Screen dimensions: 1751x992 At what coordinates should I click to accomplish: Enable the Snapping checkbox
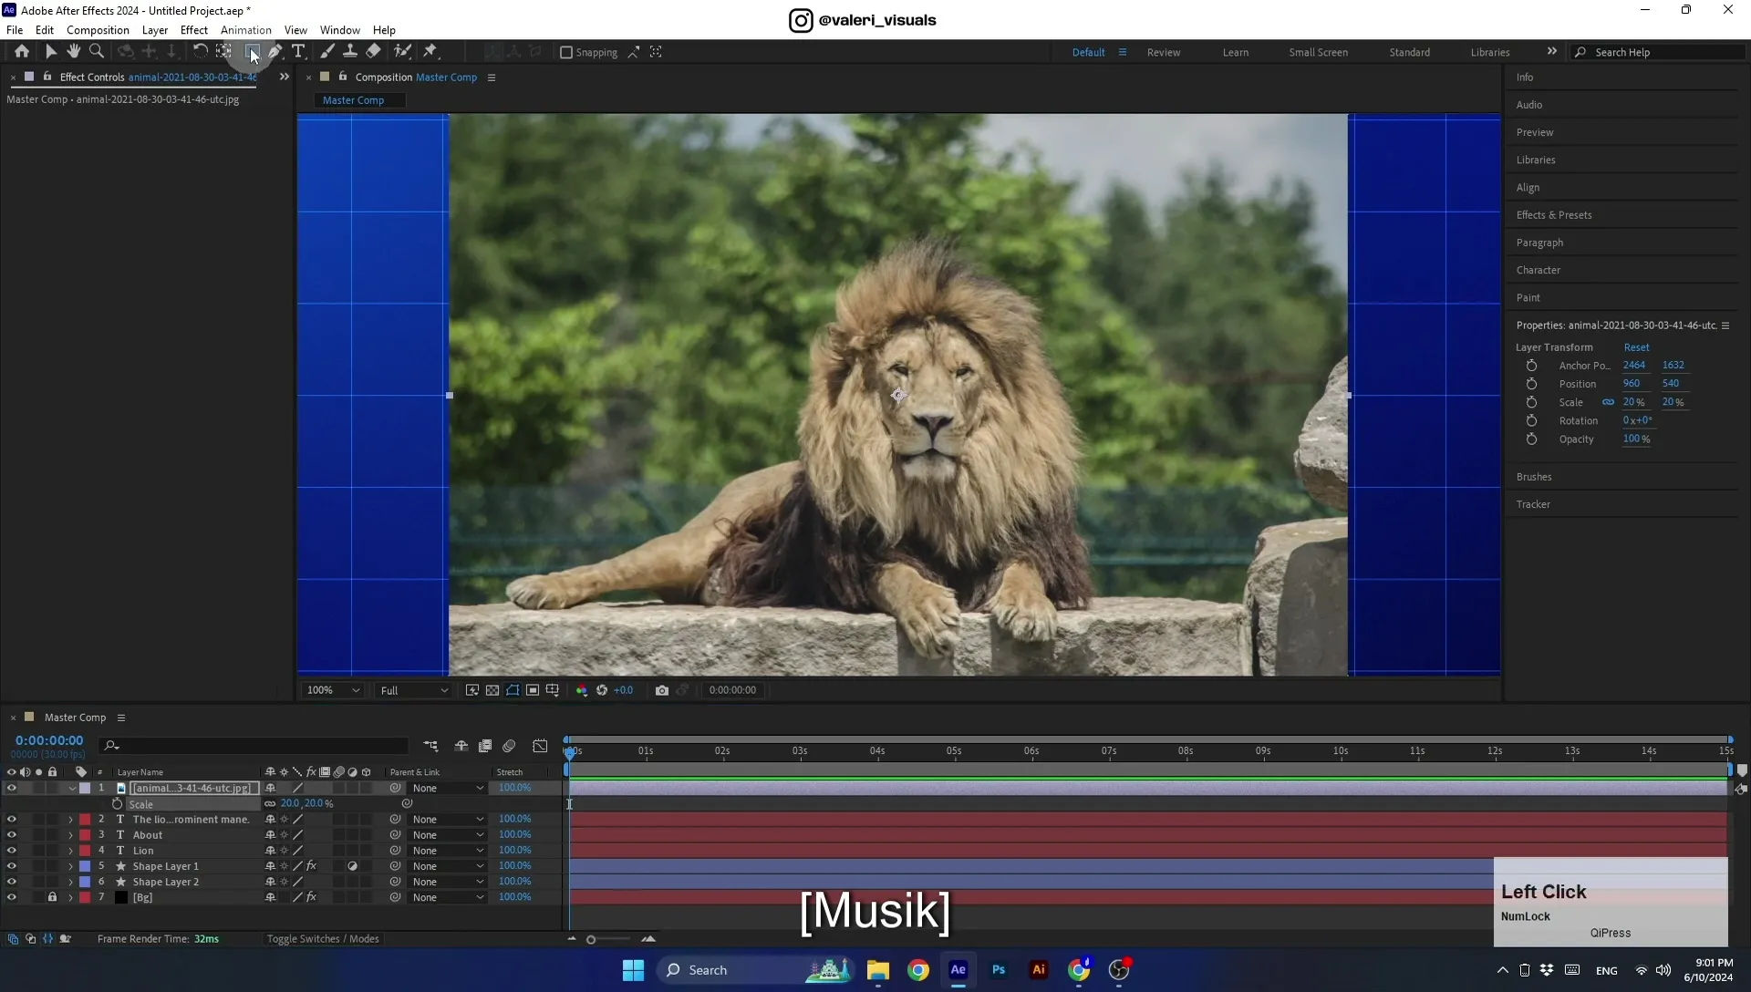pyautogui.click(x=566, y=53)
